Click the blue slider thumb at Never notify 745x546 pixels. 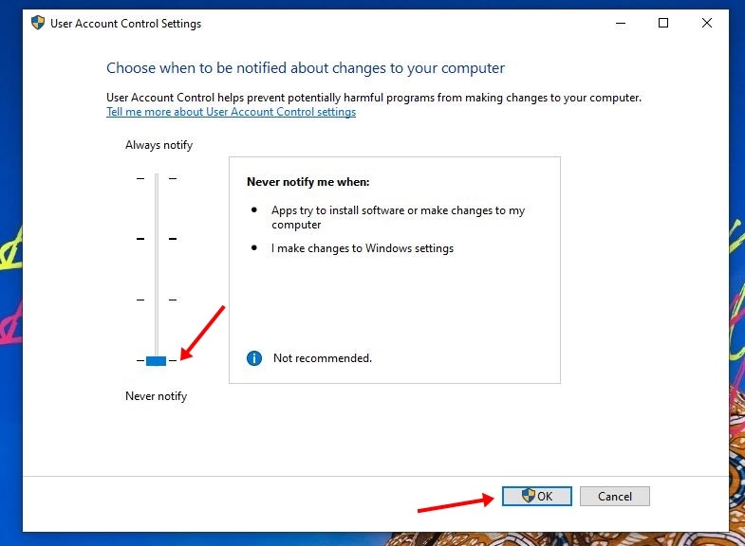point(156,361)
